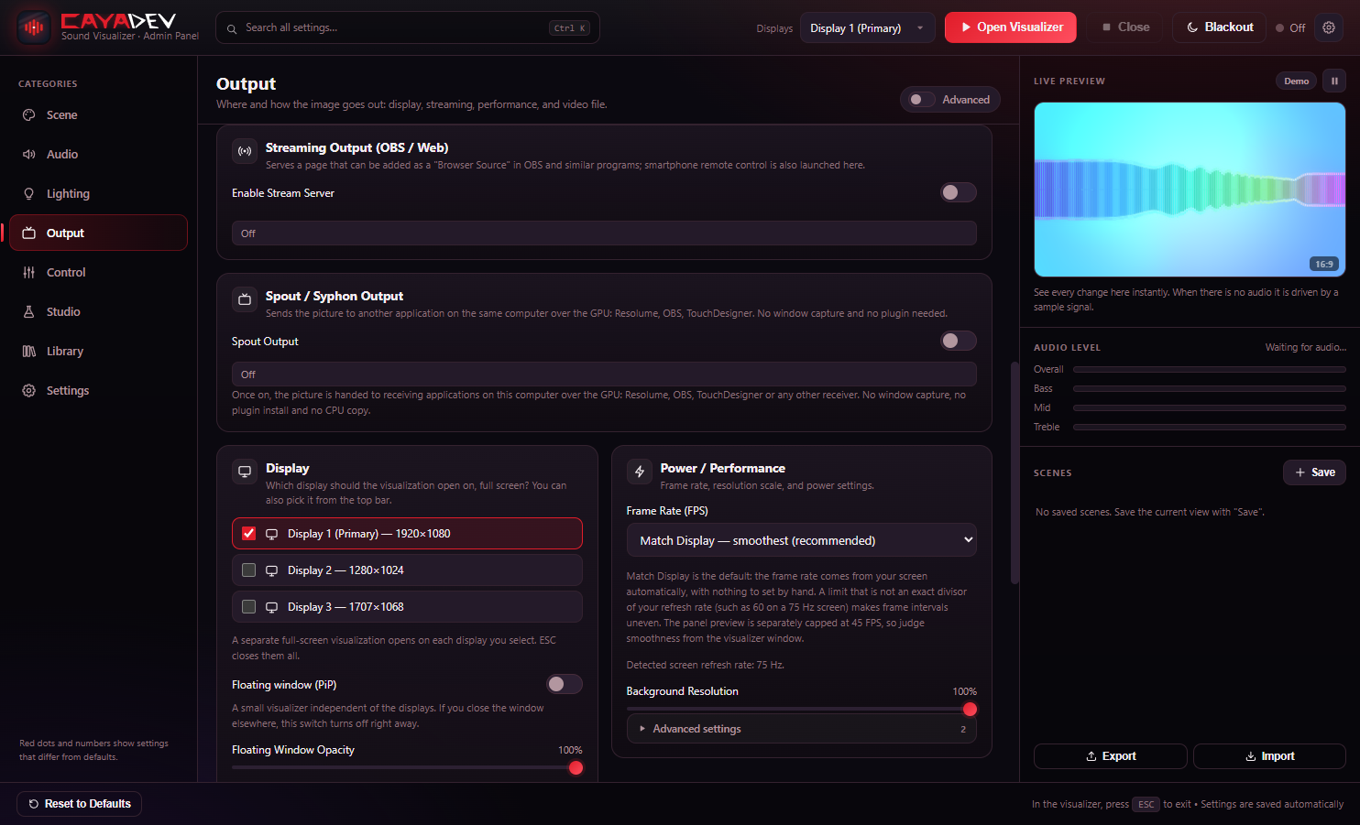This screenshot has width=1360, height=825.
Task: Click the CAYADEV sound visualizer logo icon
Action: [34, 27]
